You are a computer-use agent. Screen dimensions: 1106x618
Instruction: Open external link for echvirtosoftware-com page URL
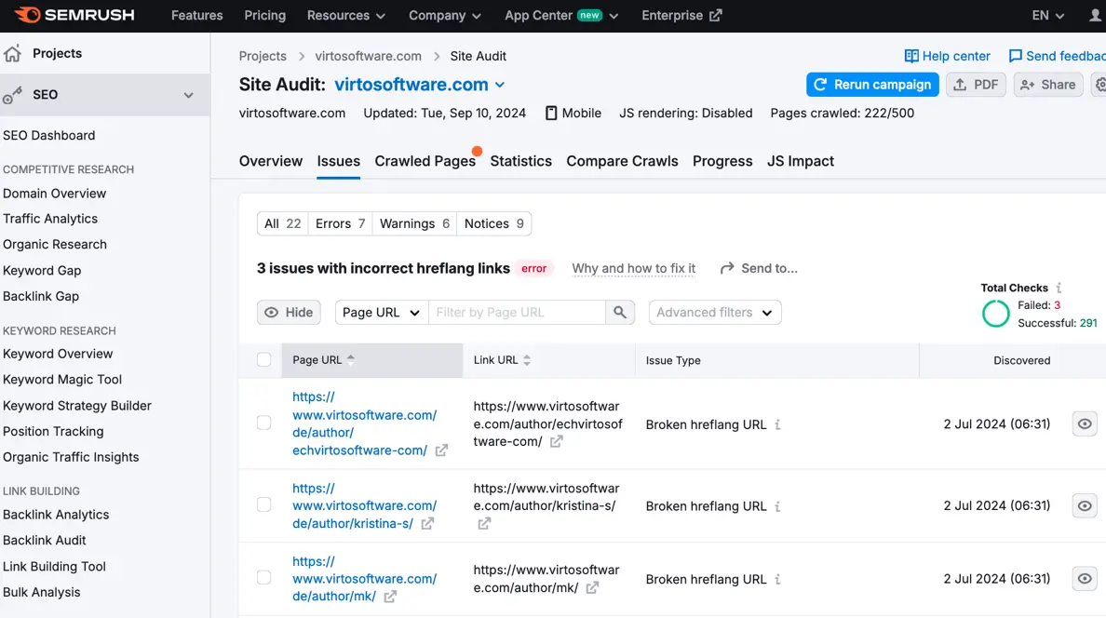pyautogui.click(x=441, y=450)
